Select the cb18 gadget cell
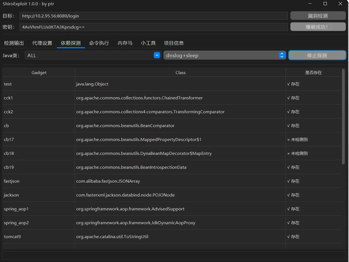The width and height of the screenshot is (349, 262). click(x=39, y=153)
